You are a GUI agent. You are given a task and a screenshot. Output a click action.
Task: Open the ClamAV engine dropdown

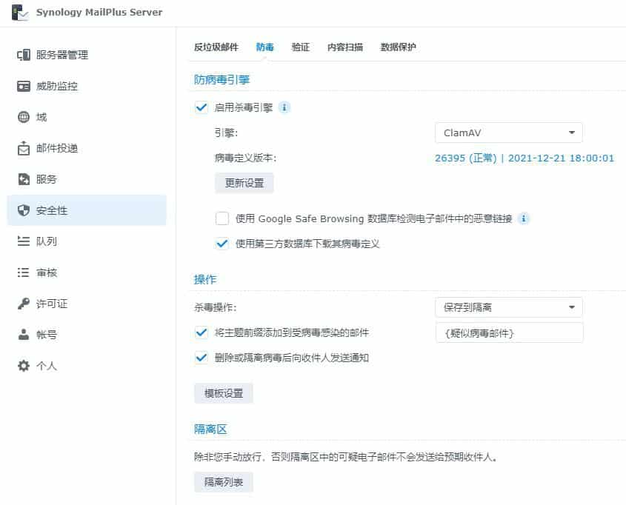click(508, 132)
